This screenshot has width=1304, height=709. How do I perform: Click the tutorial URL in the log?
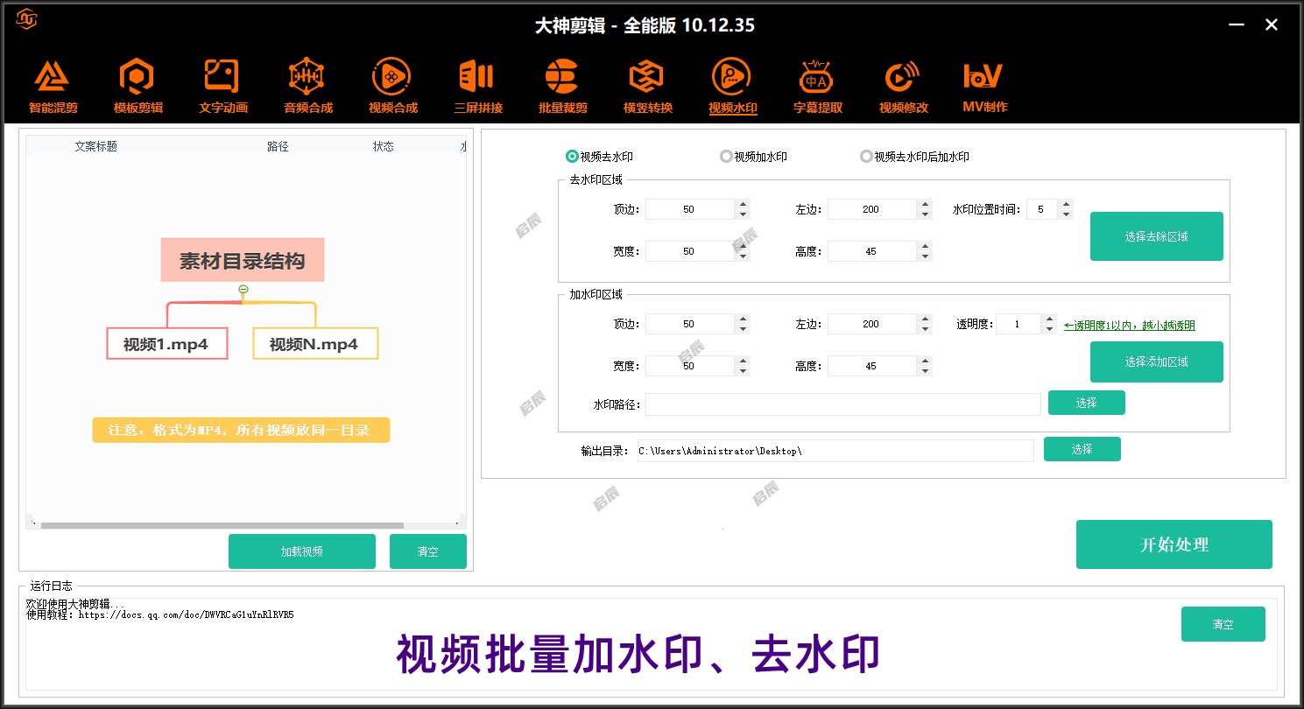coord(187,614)
